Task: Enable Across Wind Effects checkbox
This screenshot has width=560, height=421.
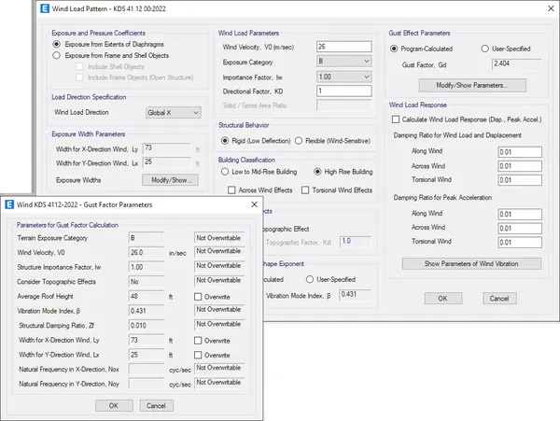Action: tap(231, 190)
